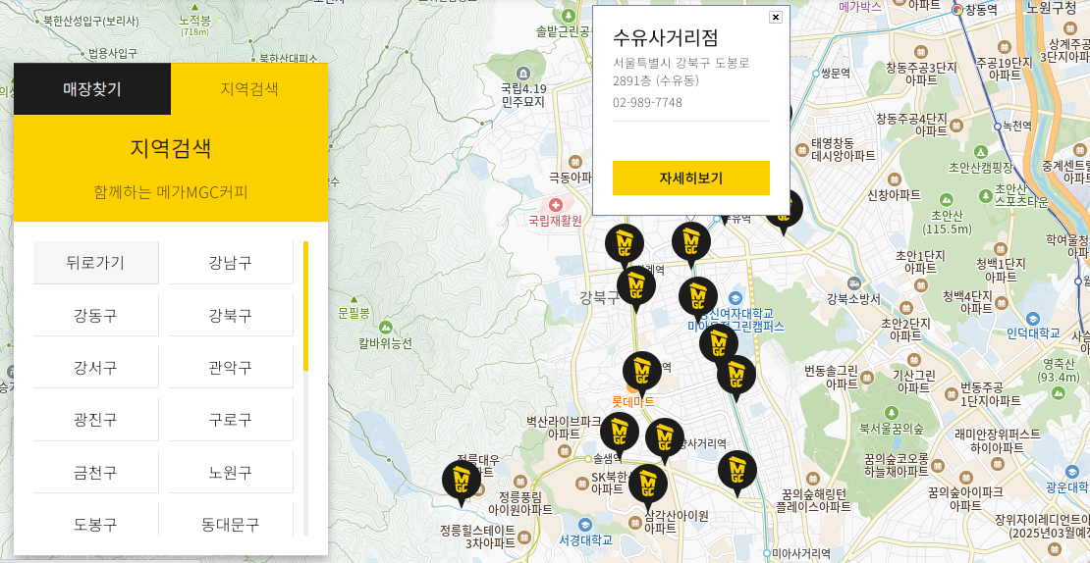Click the MGC marker above 삼각산아이원 아파트

pyautogui.click(x=647, y=484)
